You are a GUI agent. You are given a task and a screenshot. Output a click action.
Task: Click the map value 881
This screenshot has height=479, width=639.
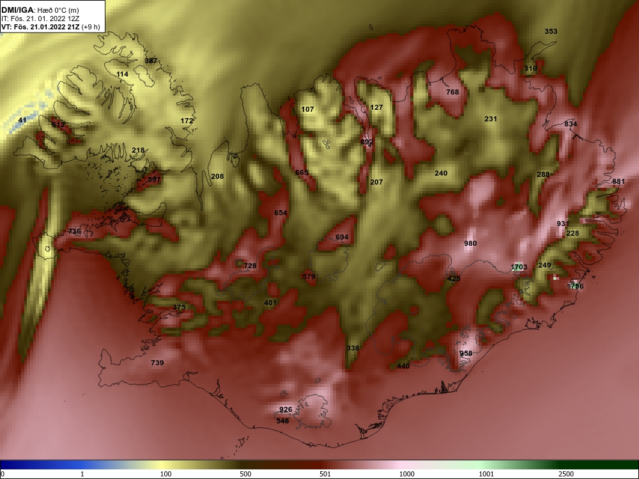618,181
